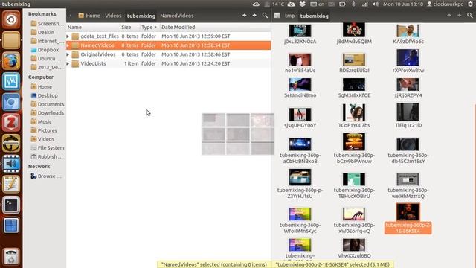This screenshot has height=268, width=476.
Task: Open the text editor notepad dock icon
Action: point(11,184)
